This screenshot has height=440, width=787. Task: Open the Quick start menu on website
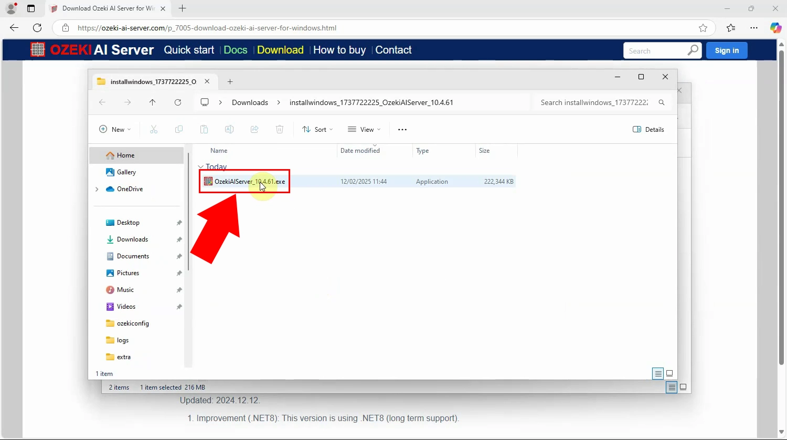[189, 50]
